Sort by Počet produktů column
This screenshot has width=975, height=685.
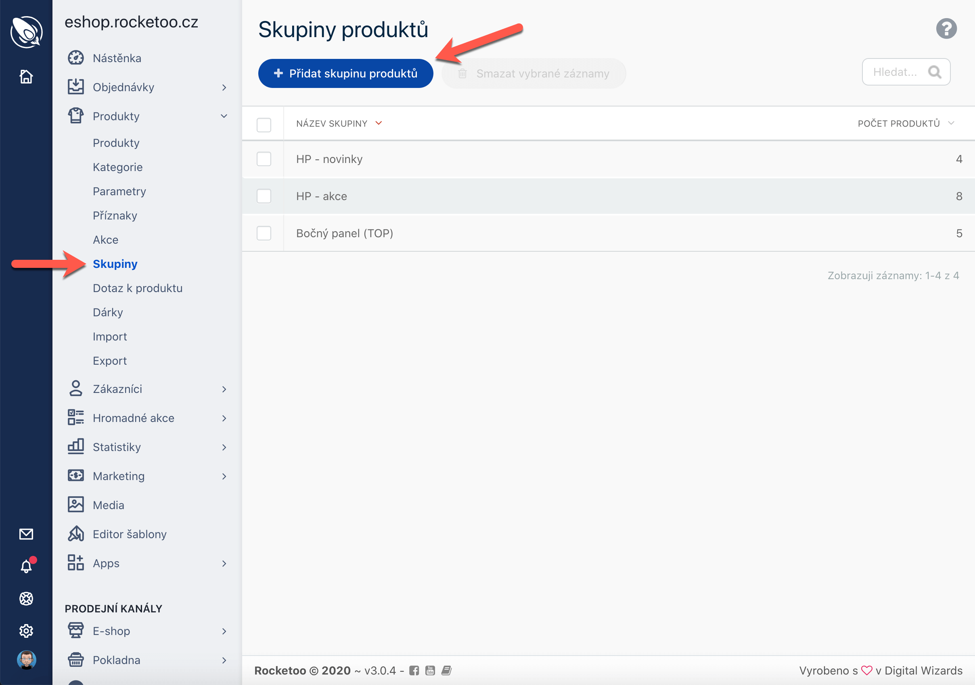point(899,123)
